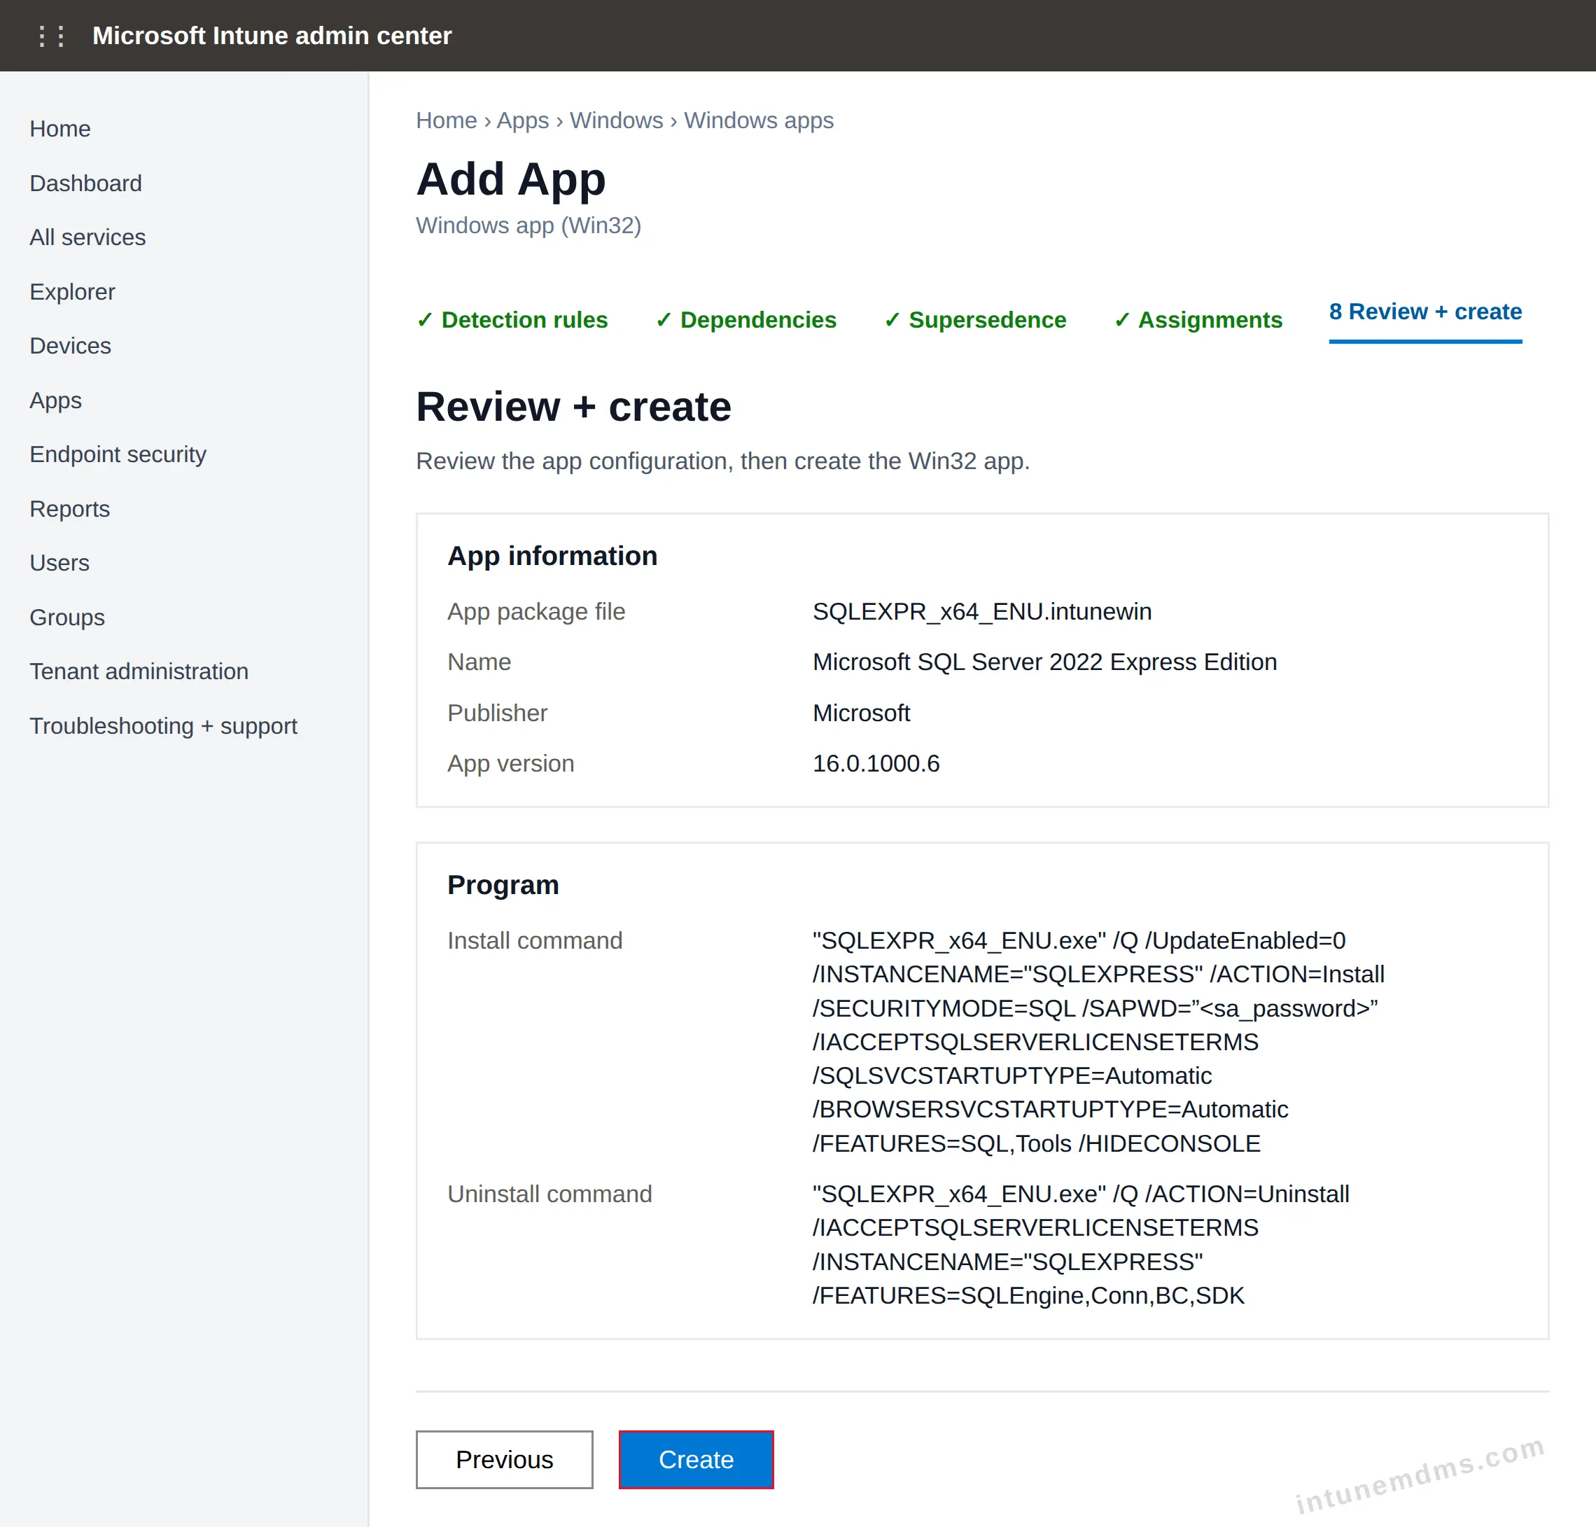
Task: Click the Uninstall command label
Action: 550,1194
